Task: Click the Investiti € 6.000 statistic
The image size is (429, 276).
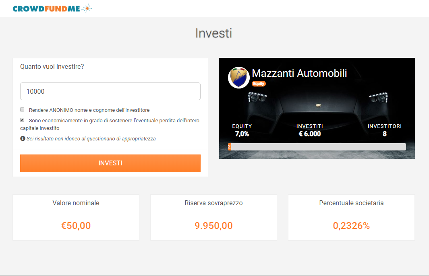Action: (x=310, y=130)
